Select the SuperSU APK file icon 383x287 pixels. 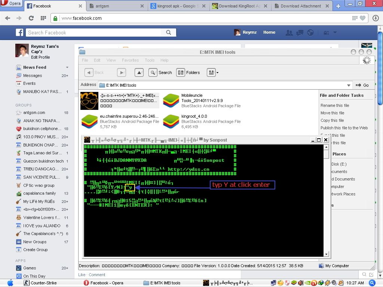(x=89, y=121)
